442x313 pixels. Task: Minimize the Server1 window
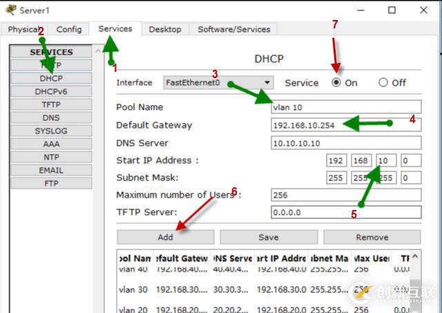tap(361, 10)
